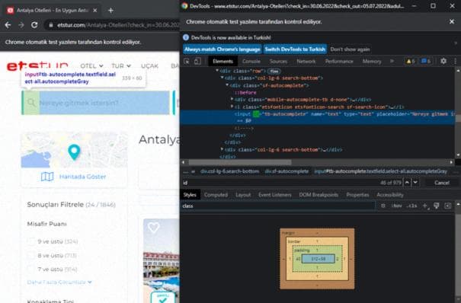461x303 pixels.
Task: Toggle rendering emulations paintbrush icon in Styles
Action: [437, 206]
